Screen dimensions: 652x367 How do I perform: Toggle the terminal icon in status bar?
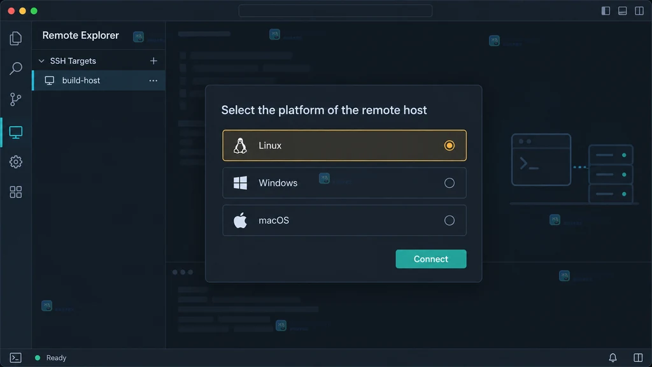pyautogui.click(x=15, y=357)
